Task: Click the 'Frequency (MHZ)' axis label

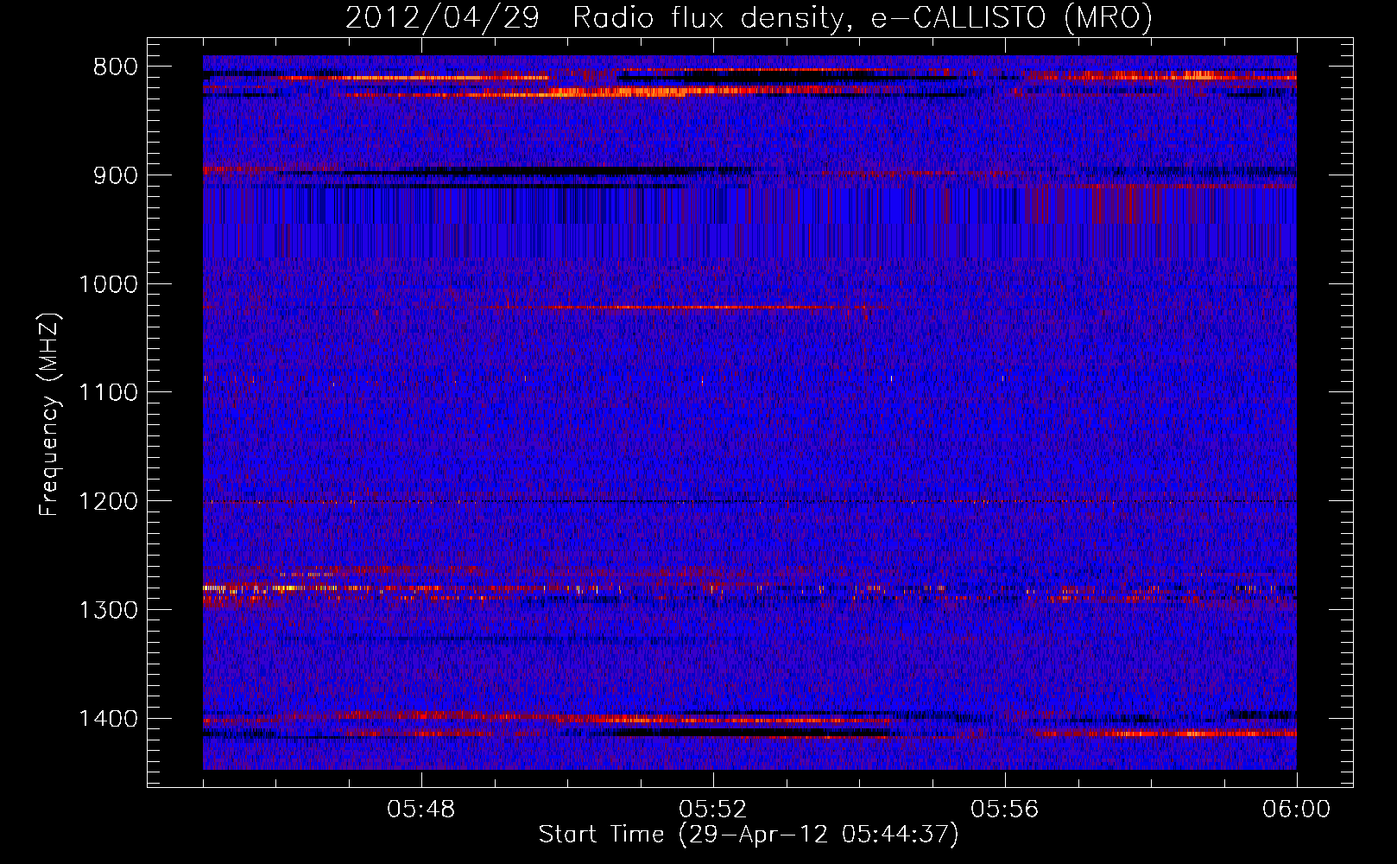Action: [x=50, y=415]
